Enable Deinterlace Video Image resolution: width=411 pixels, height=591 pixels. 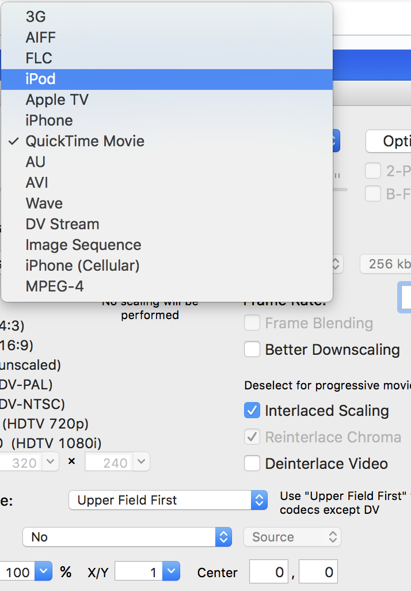(252, 463)
